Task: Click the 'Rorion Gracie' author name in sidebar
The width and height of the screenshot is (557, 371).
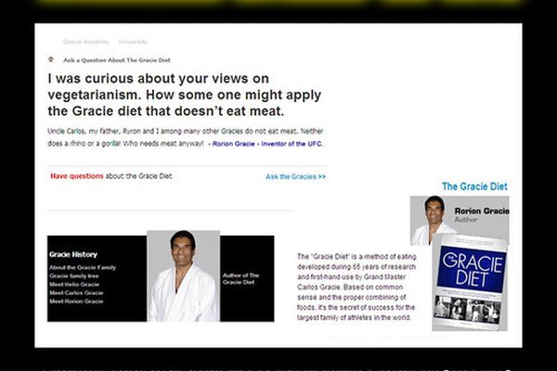Action: pyautogui.click(x=482, y=211)
